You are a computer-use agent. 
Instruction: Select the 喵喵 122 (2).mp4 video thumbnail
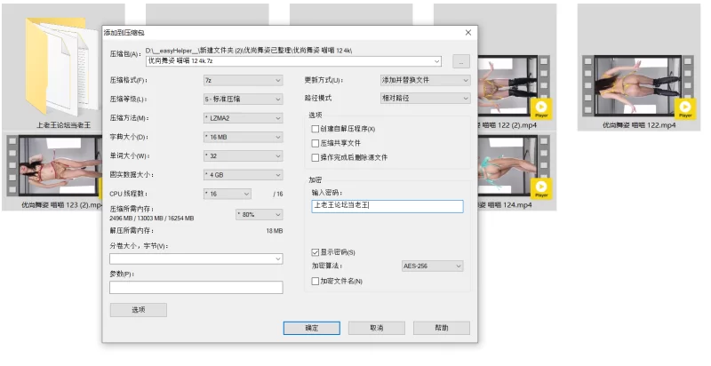pos(514,85)
